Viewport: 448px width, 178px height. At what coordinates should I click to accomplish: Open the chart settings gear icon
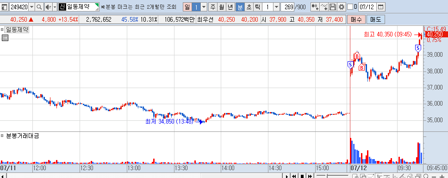(x=341, y=7)
